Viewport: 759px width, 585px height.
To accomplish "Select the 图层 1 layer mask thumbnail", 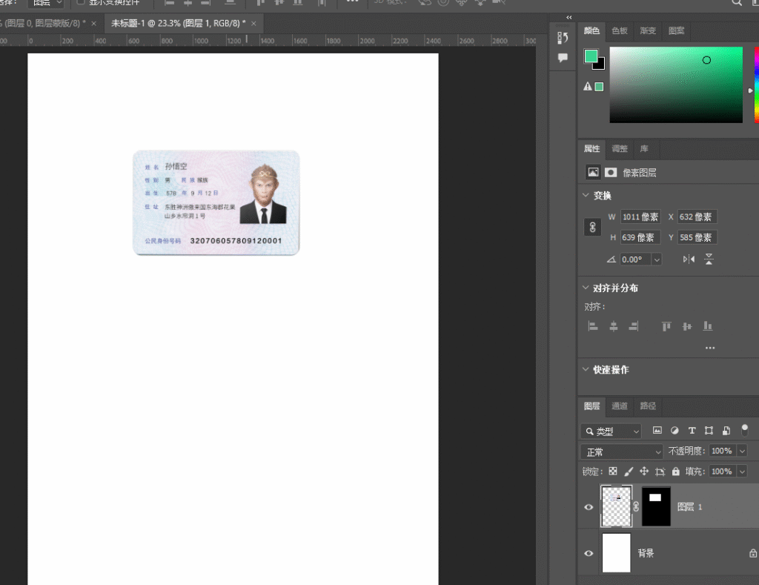I will [x=656, y=506].
